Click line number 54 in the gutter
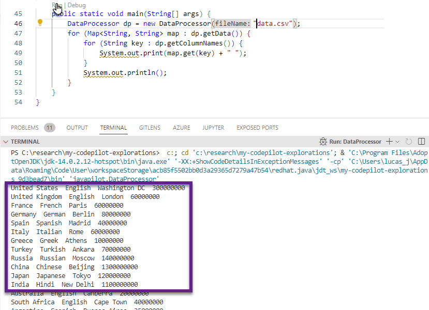 18,102
